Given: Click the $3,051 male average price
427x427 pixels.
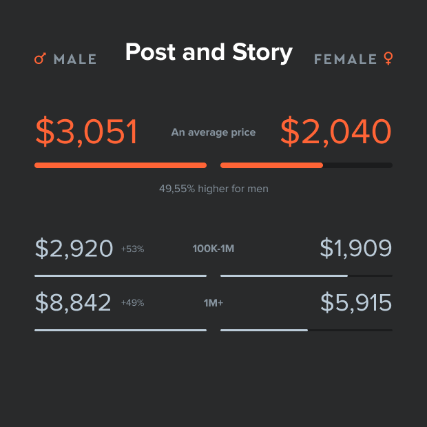Looking at the screenshot, I should pyautogui.click(x=87, y=132).
